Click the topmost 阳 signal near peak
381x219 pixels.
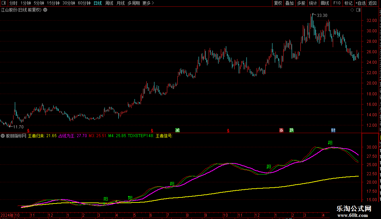(x=330, y=143)
